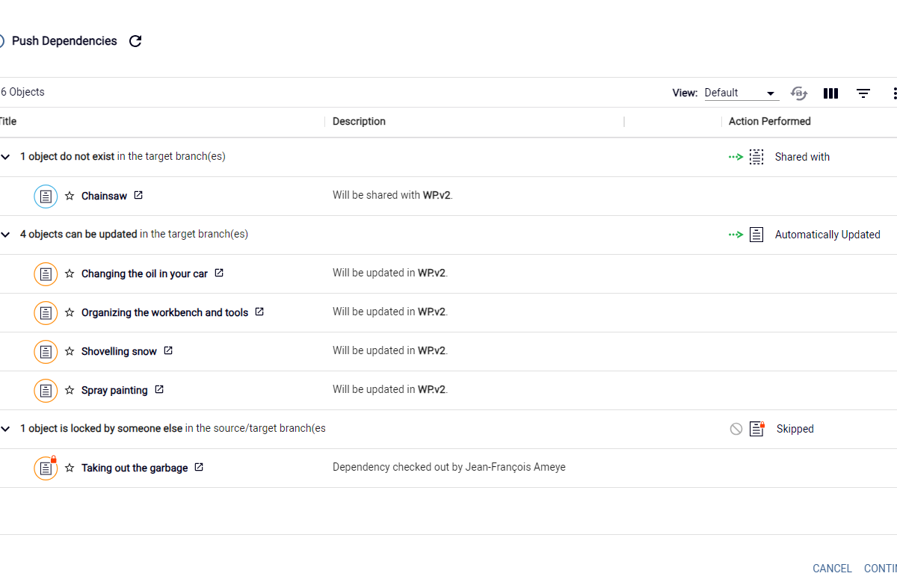Click the Skipped prohibition circle icon
The image size is (897, 588).
[x=736, y=429]
